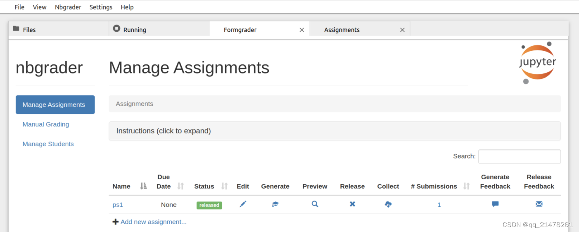Click the Collect cloud download icon for ps1
Viewport: 579px width, 232px height.
388,204
